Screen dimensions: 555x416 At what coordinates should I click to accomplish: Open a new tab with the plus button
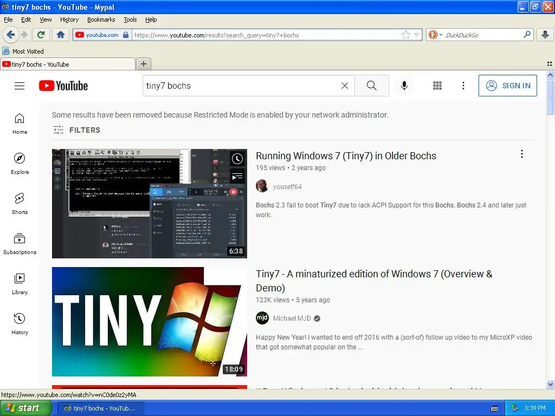click(x=143, y=64)
